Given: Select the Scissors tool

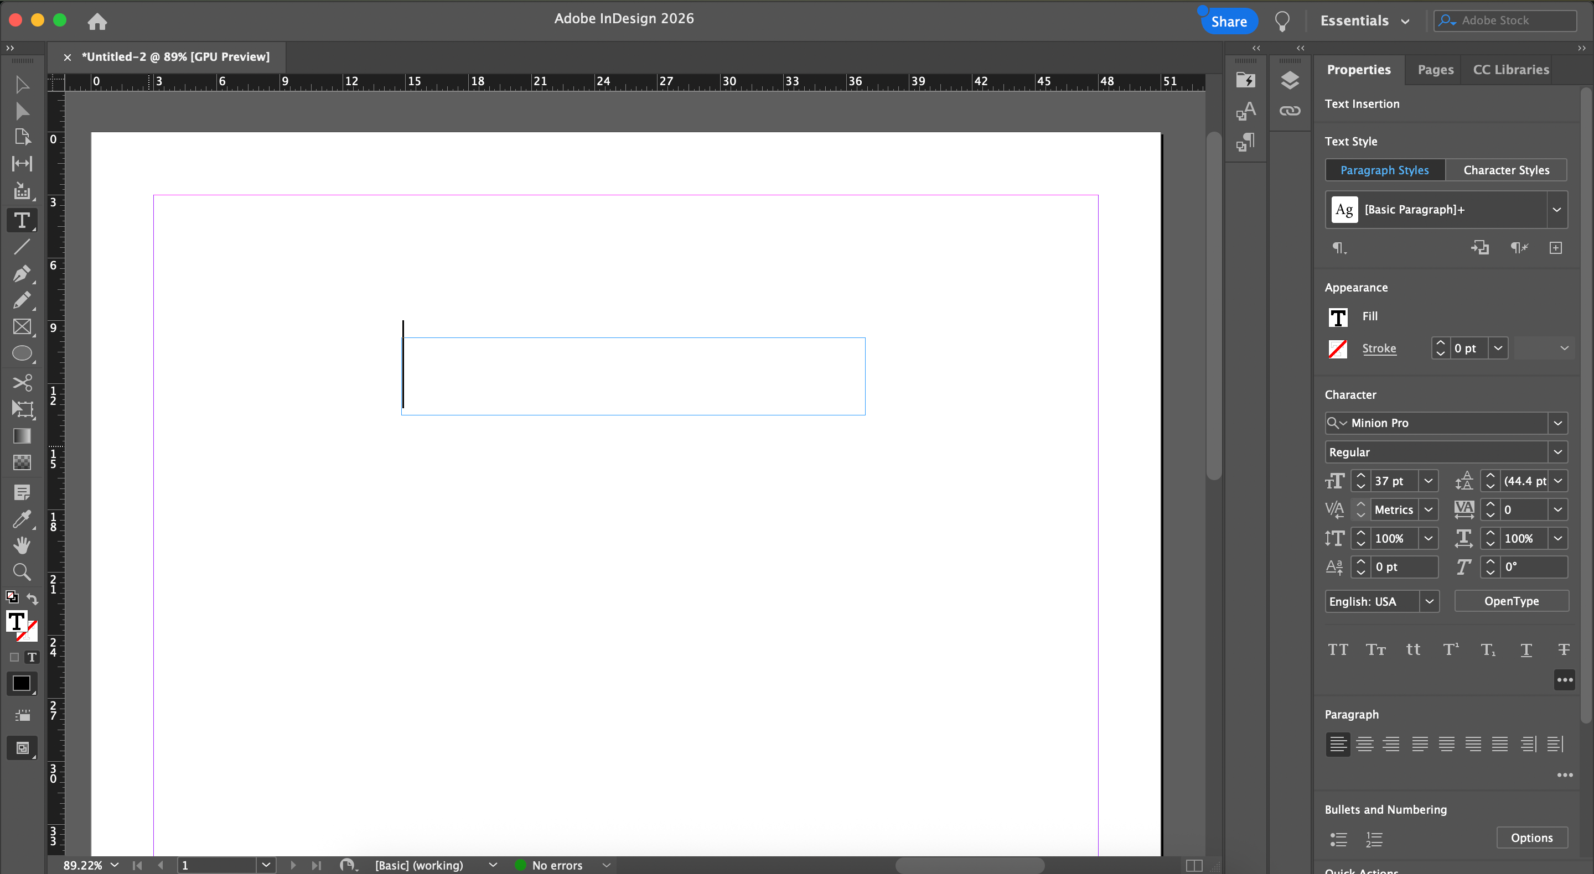Looking at the screenshot, I should click(22, 382).
